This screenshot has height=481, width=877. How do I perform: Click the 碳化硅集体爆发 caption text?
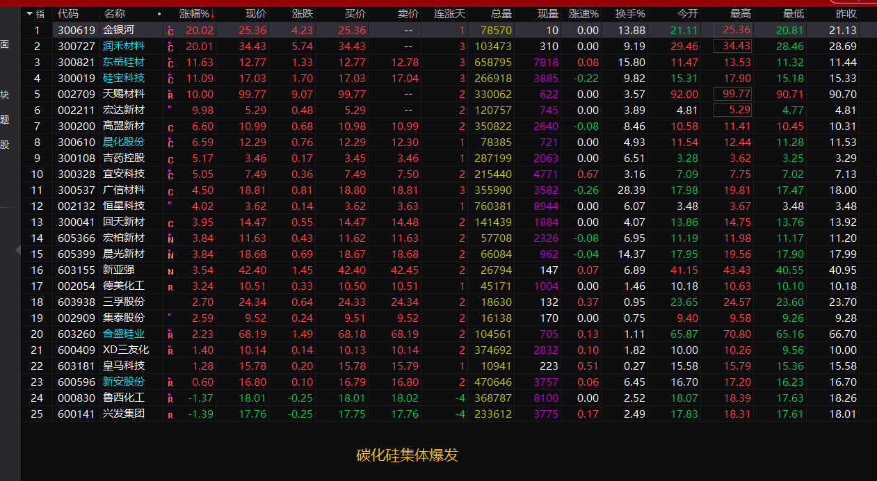click(408, 455)
